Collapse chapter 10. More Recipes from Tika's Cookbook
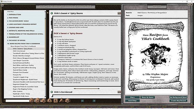This screenshot has height=109, width=194. point(24,43)
